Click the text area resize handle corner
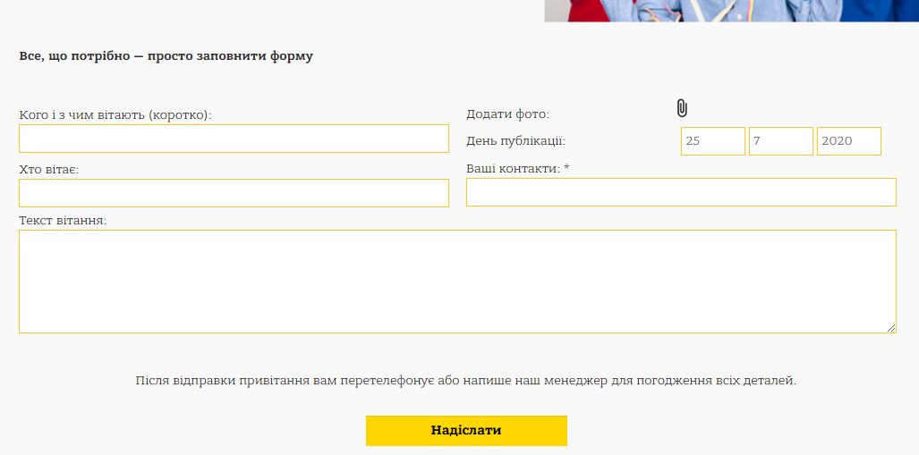Image resolution: width=919 pixels, height=455 pixels. [891, 328]
